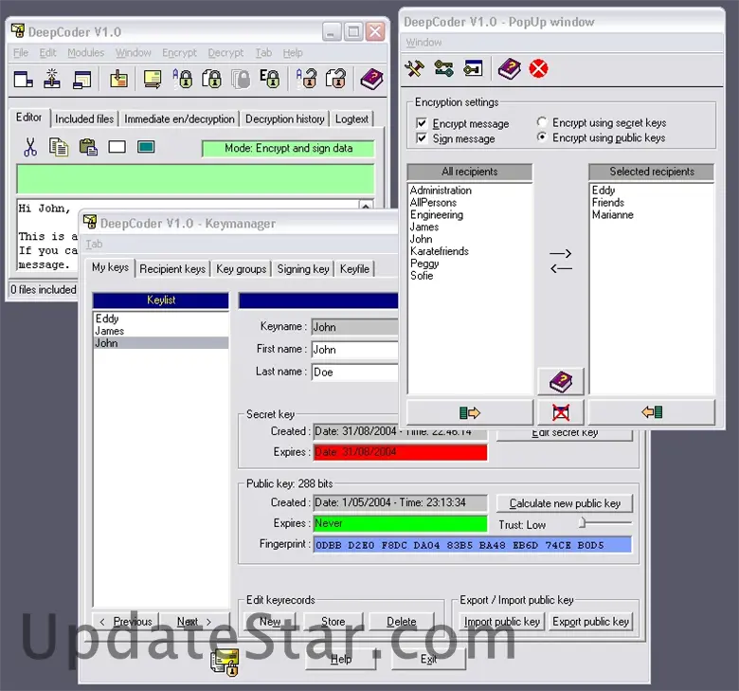
Task: Open the Decrypt menu
Action: pyautogui.click(x=225, y=53)
